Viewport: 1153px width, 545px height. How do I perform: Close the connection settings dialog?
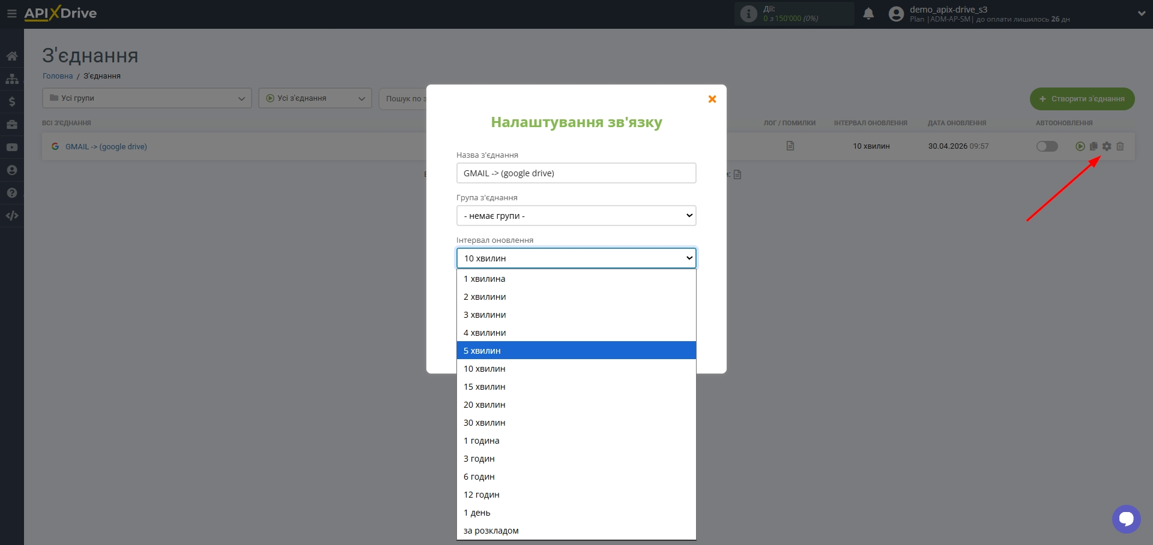(x=712, y=99)
